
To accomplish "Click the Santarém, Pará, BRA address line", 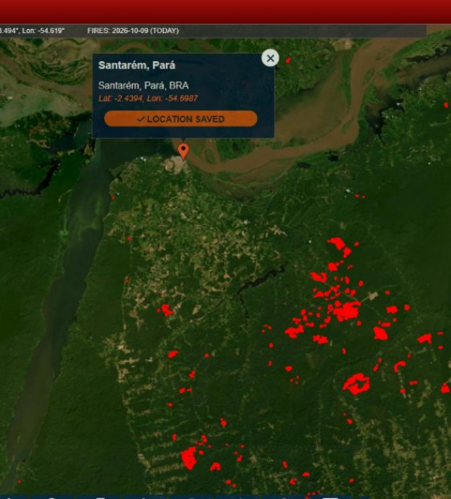I will click(x=143, y=85).
